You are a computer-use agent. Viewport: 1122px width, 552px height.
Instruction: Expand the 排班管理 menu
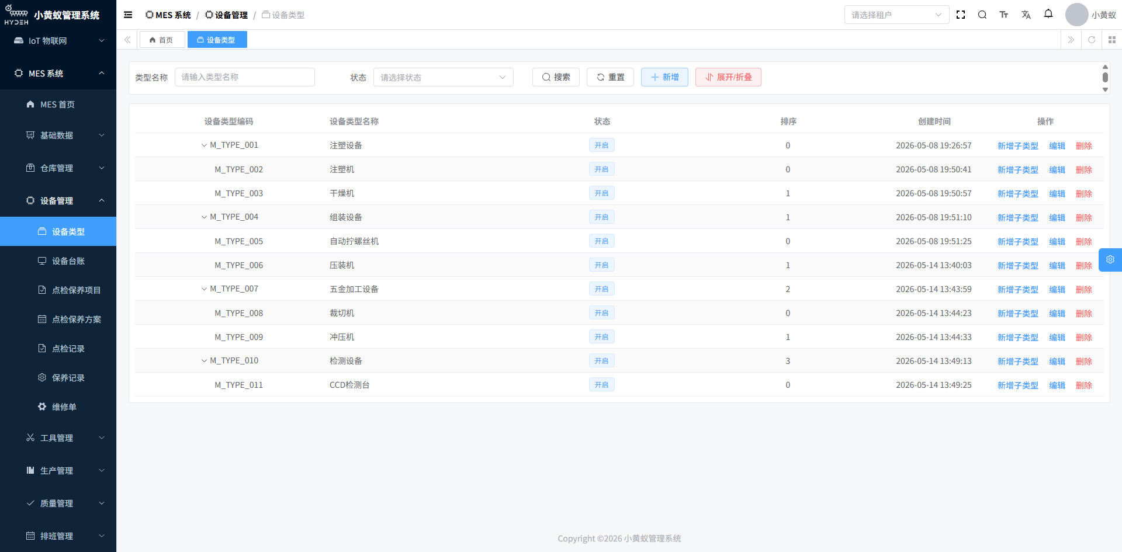(58, 536)
